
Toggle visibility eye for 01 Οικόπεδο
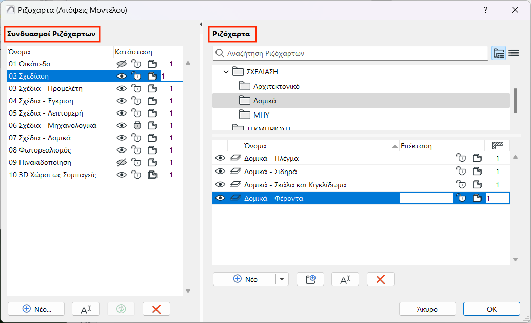122,64
